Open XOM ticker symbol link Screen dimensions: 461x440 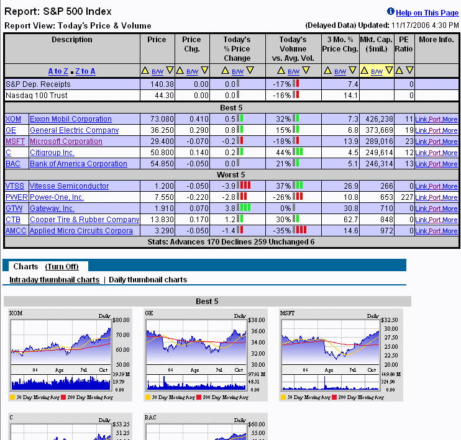[13, 119]
